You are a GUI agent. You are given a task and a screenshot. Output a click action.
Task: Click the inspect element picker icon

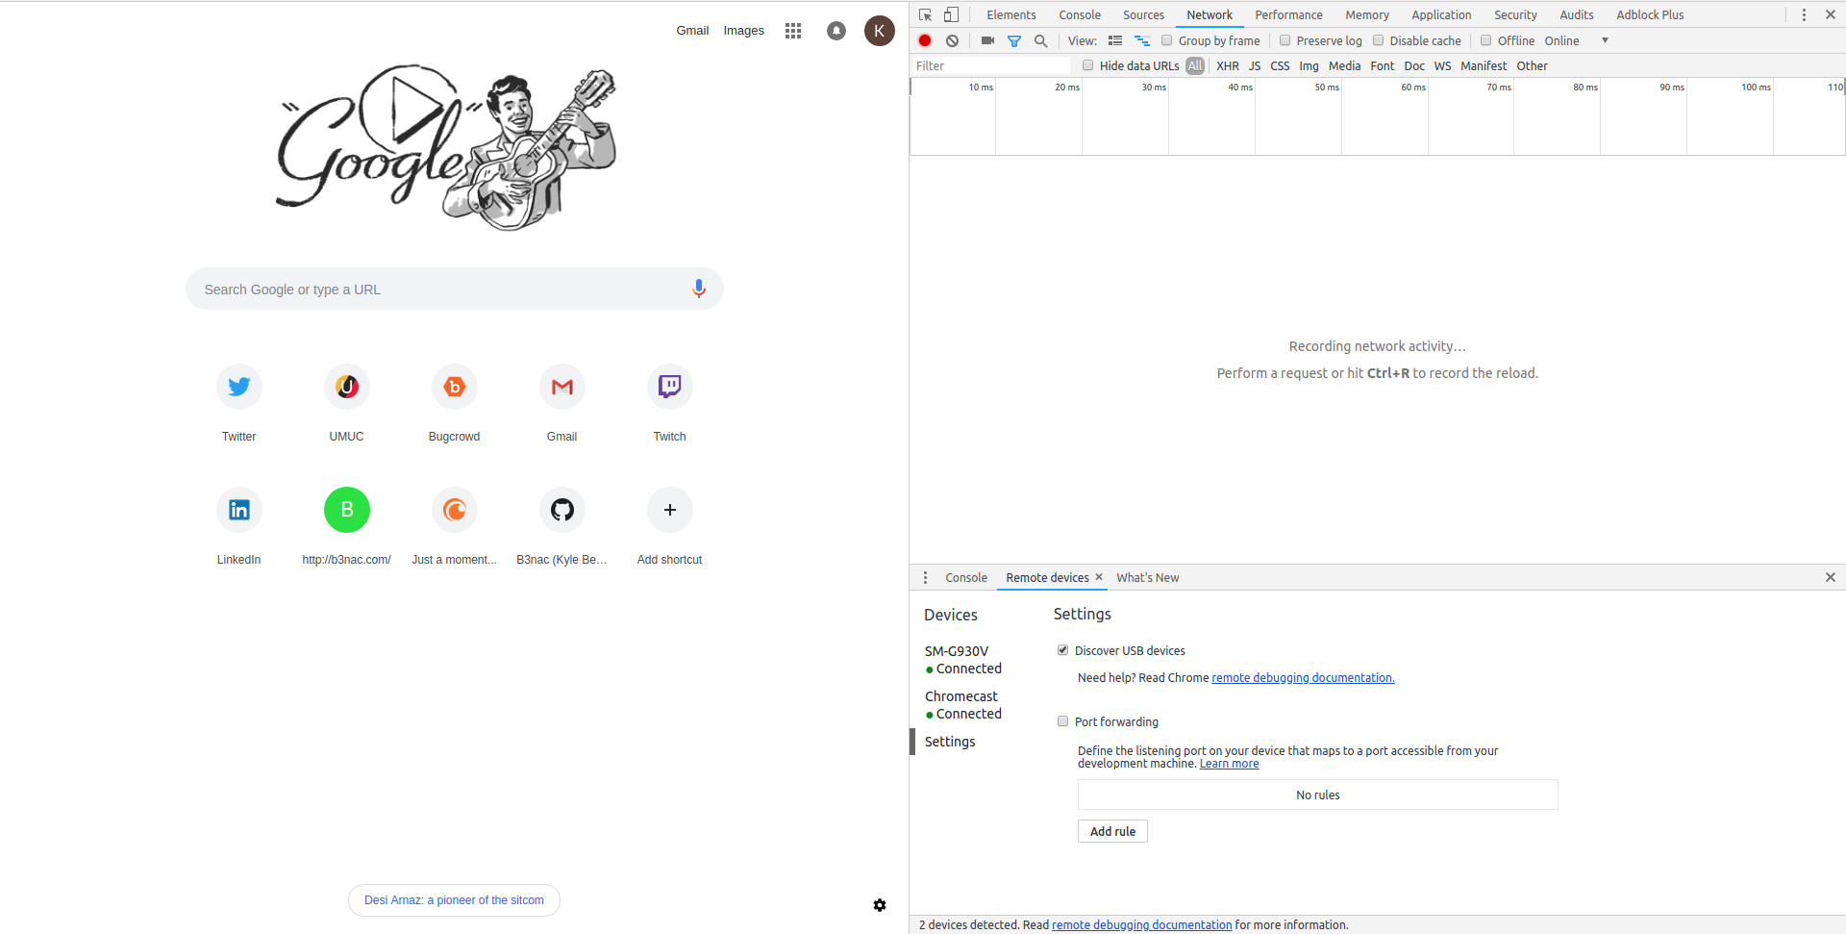point(925,14)
